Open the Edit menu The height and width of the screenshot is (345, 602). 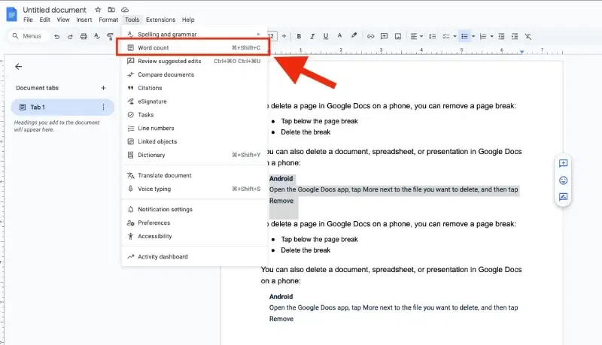(x=44, y=20)
